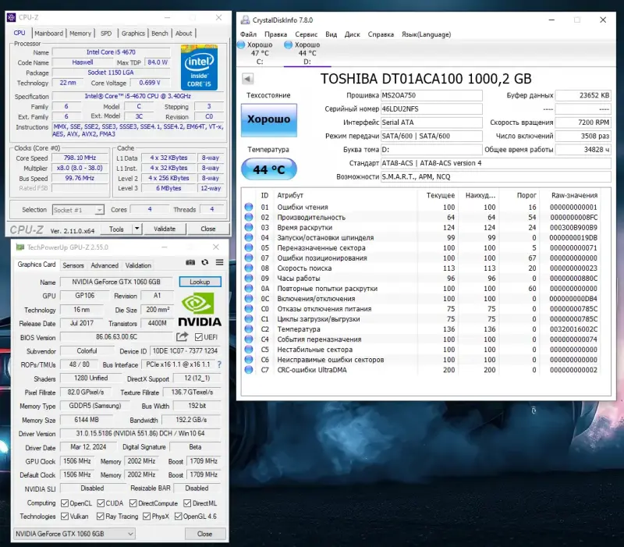Expand the Tools dropdown arrow in CPU-Z
The height and width of the screenshot is (547, 624).
(137, 229)
